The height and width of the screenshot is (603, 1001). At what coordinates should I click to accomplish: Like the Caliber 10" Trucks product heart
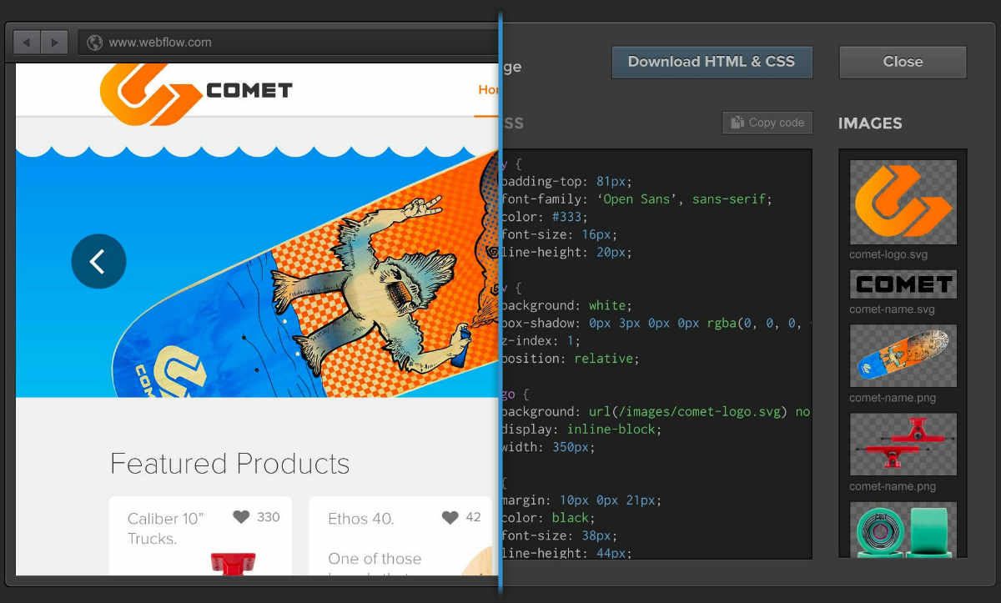[x=241, y=517]
